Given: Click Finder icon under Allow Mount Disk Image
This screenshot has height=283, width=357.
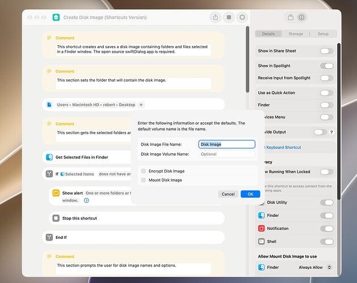Looking at the screenshot, I should coord(262,267).
